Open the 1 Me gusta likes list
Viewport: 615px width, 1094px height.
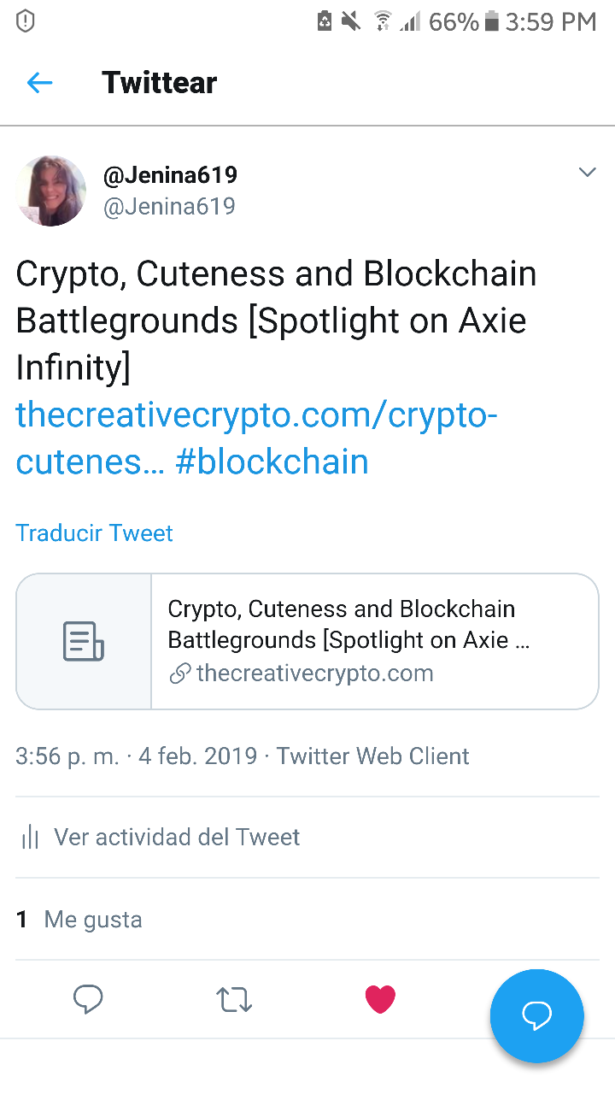pyautogui.click(x=79, y=920)
